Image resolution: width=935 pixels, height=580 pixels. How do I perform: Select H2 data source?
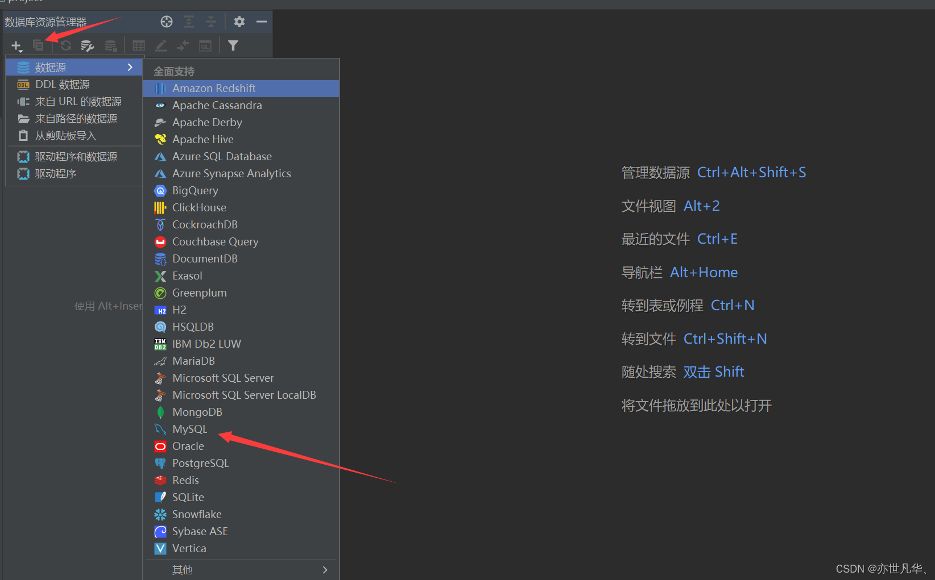click(241, 310)
